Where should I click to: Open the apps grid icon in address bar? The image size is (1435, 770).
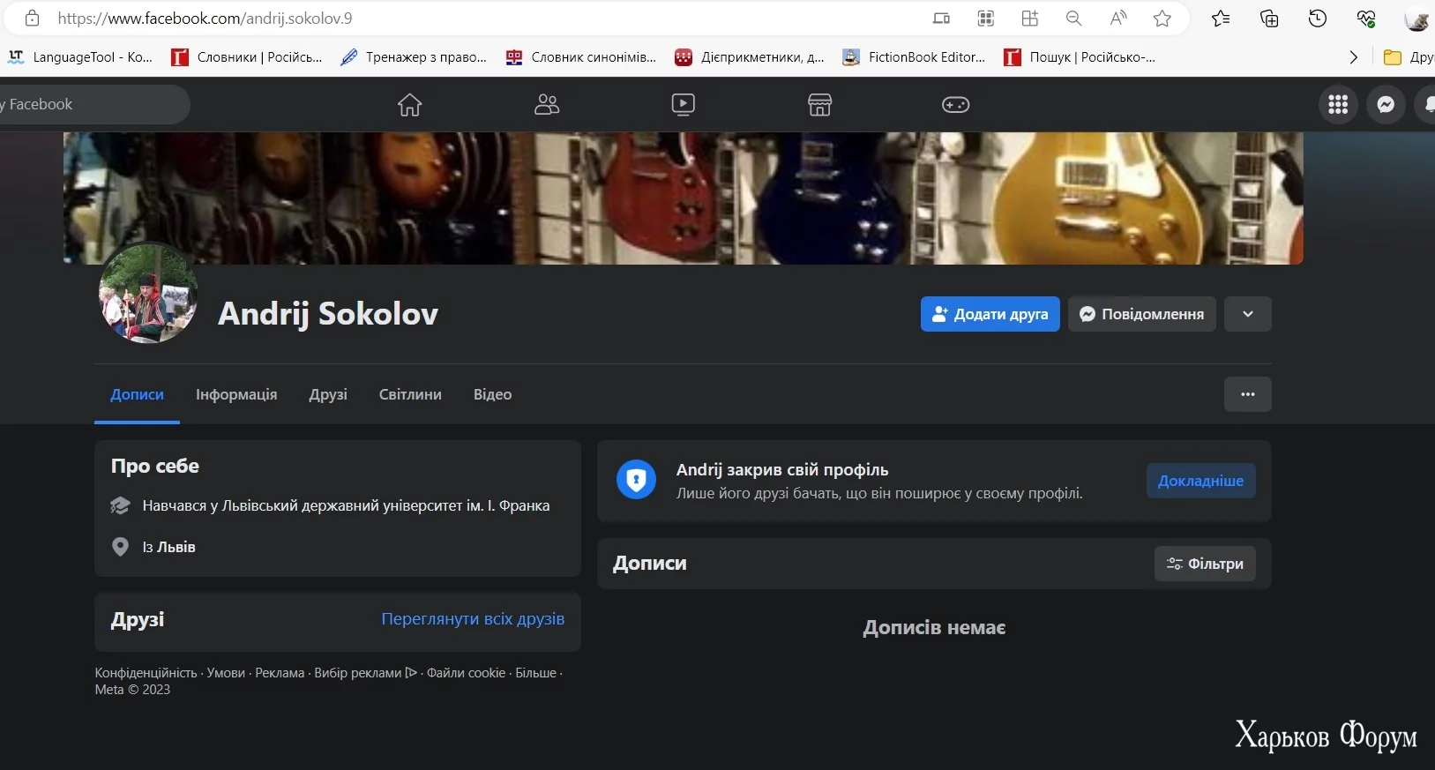[x=986, y=19]
